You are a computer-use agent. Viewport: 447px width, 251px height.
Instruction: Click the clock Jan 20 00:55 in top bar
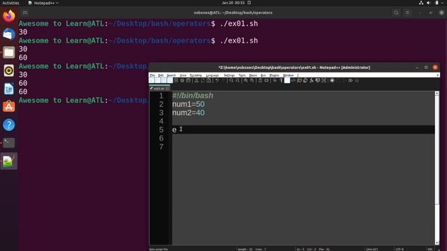(x=233, y=3)
